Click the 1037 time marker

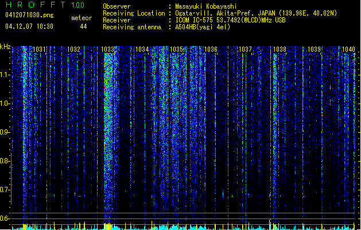[245, 49]
